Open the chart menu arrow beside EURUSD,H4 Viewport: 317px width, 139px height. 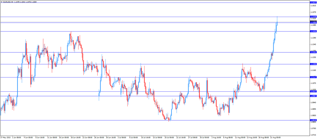coord(1,2)
